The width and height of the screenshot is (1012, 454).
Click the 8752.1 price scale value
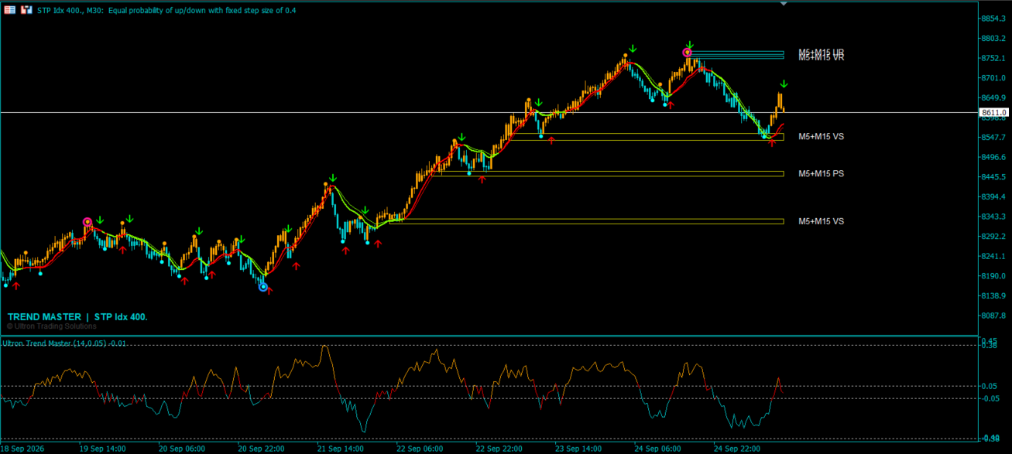(x=992, y=58)
